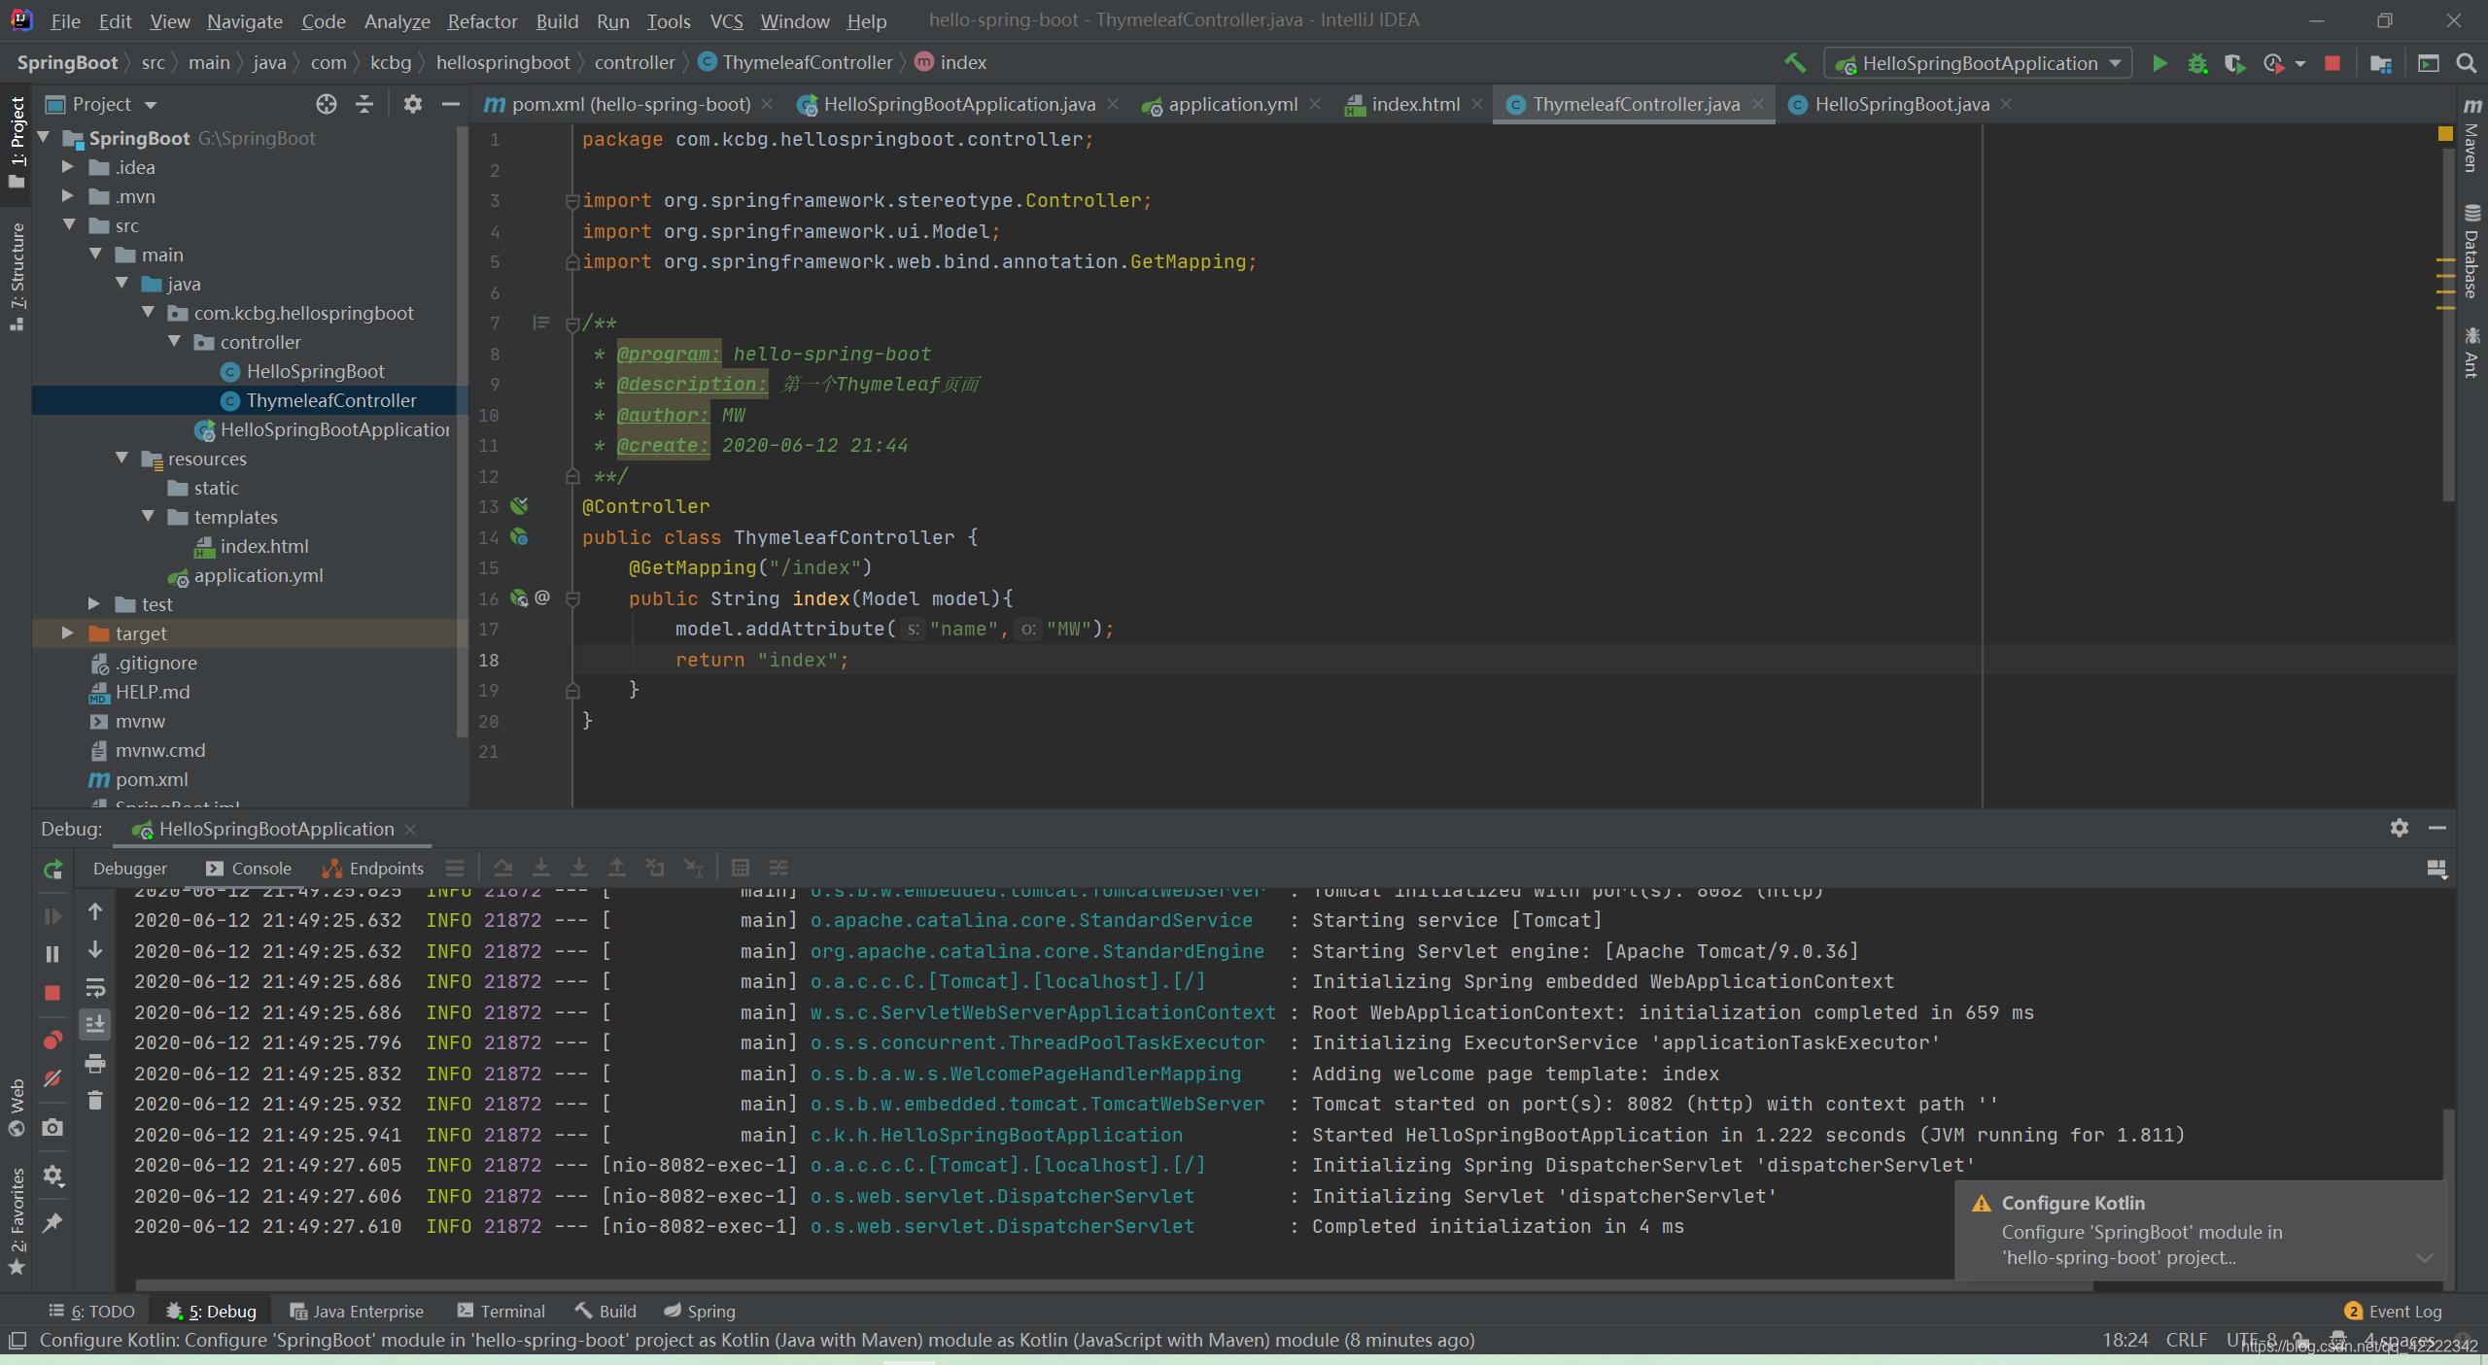Collapse the templates folder
Image resolution: width=2488 pixels, height=1365 pixels.
pyautogui.click(x=149, y=517)
